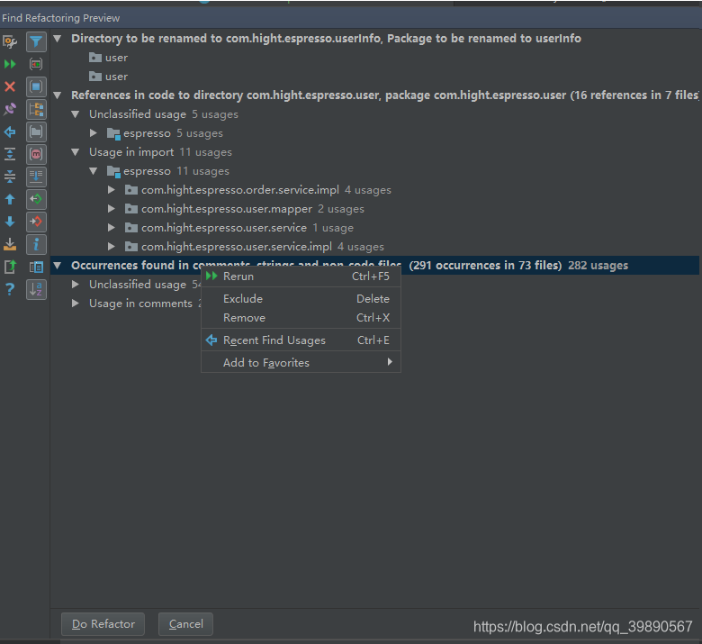Expand the 'espresso 5 usages' node
This screenshot has width=702, height=644.
pos(93,133)
